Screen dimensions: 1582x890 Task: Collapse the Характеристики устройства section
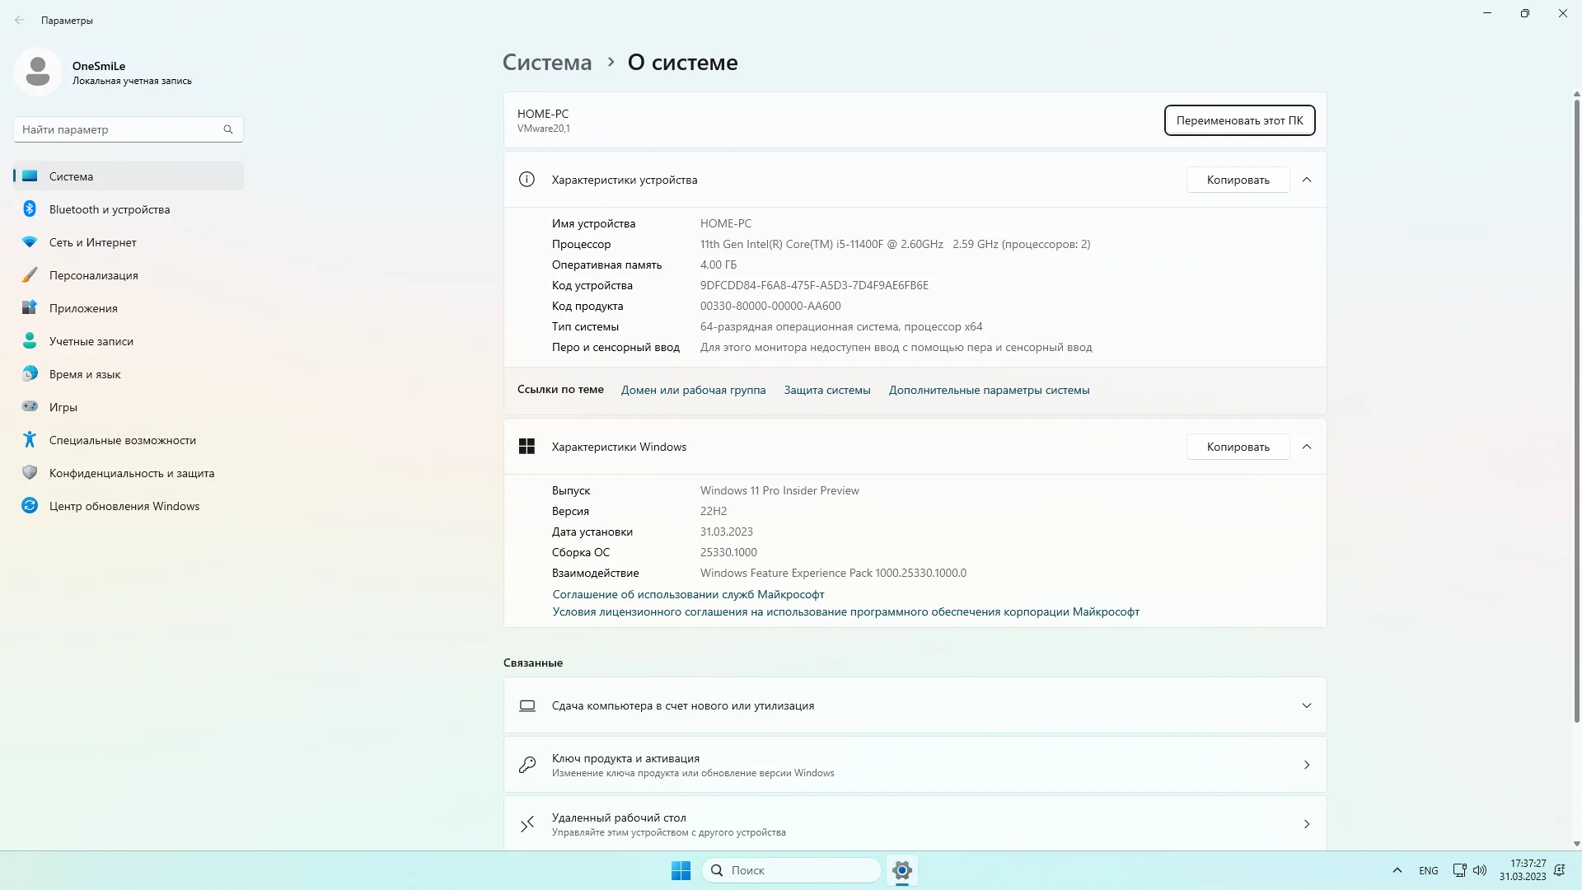point(1307,180)
